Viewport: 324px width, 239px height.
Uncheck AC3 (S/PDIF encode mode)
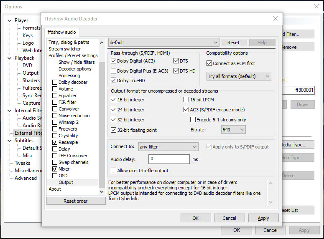[186, 110]
